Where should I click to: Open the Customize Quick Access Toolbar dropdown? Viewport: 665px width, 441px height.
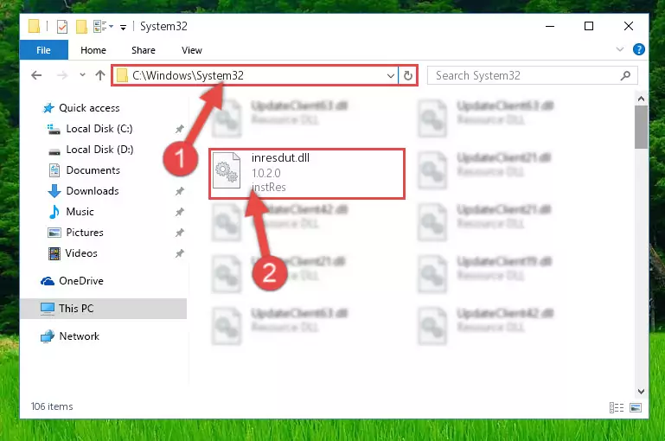click(x=123, y=28)
